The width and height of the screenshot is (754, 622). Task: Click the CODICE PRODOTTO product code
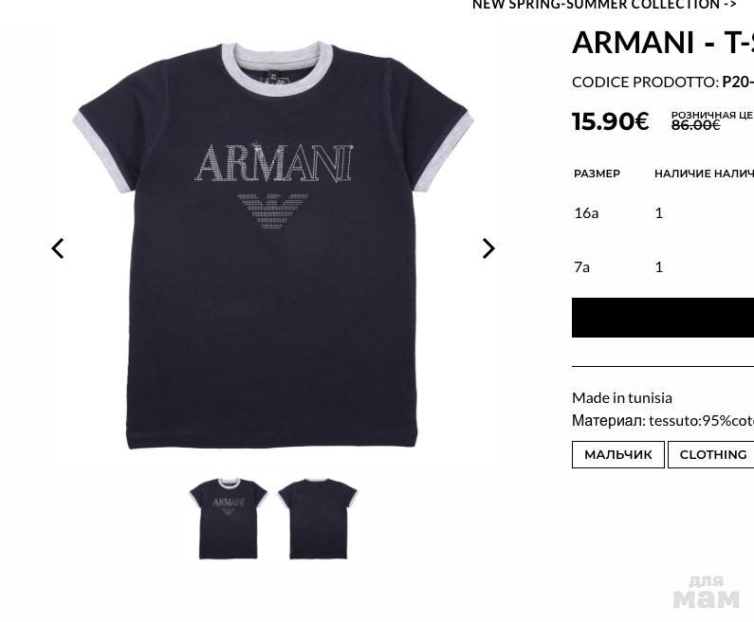tap(663, 82)
